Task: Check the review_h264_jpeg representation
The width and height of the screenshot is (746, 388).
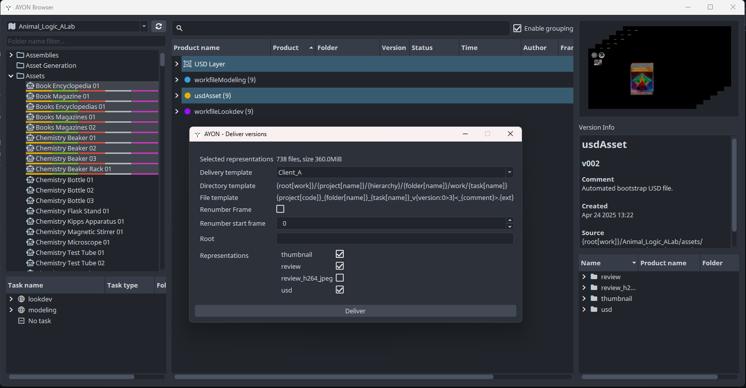Action: [340, 278]
